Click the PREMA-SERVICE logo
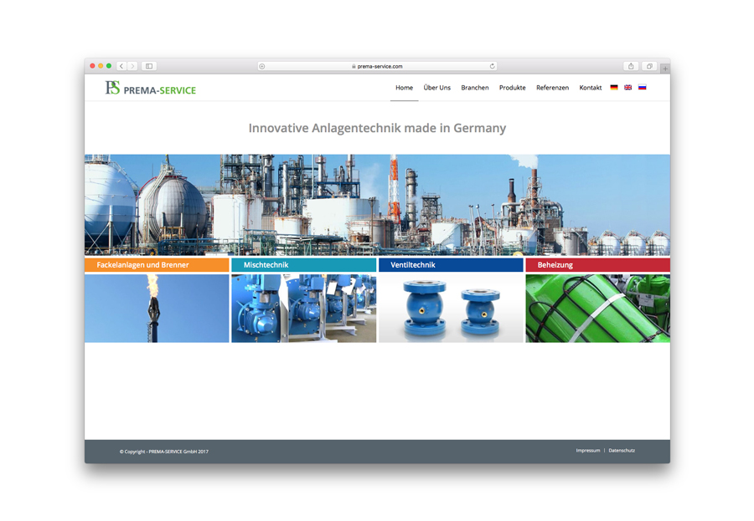754x521 pixels. pos(151,89)
